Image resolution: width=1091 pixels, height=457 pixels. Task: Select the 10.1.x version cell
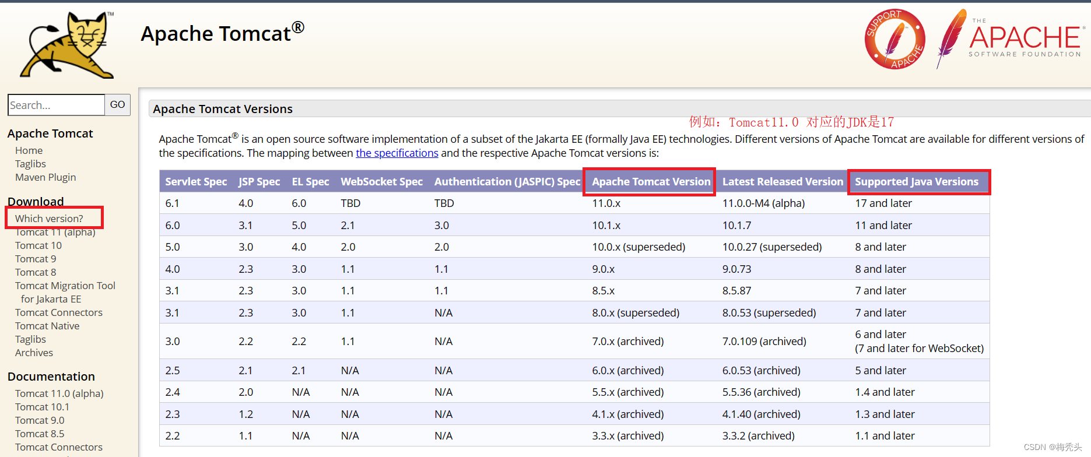tap(606, 226)
